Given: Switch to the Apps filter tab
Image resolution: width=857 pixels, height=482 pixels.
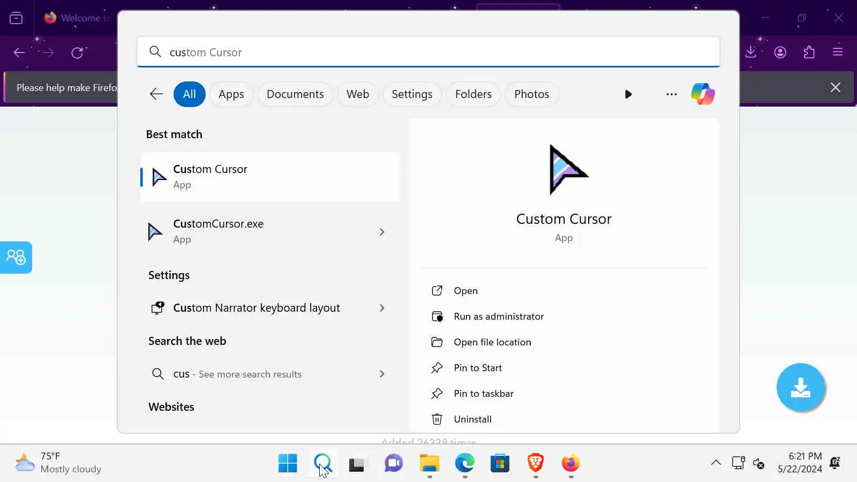Looking at the screenshot, I should point(231,94).
